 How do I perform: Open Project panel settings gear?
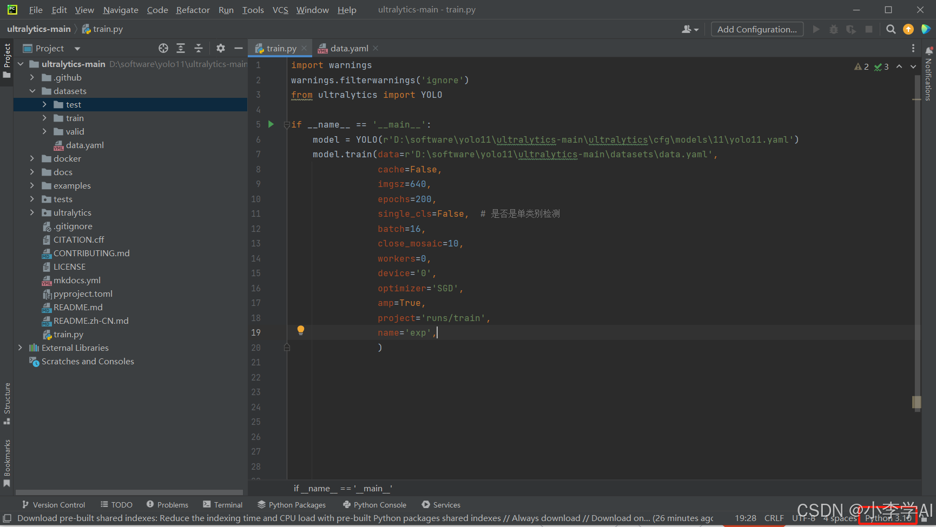(x=220, y=48)
